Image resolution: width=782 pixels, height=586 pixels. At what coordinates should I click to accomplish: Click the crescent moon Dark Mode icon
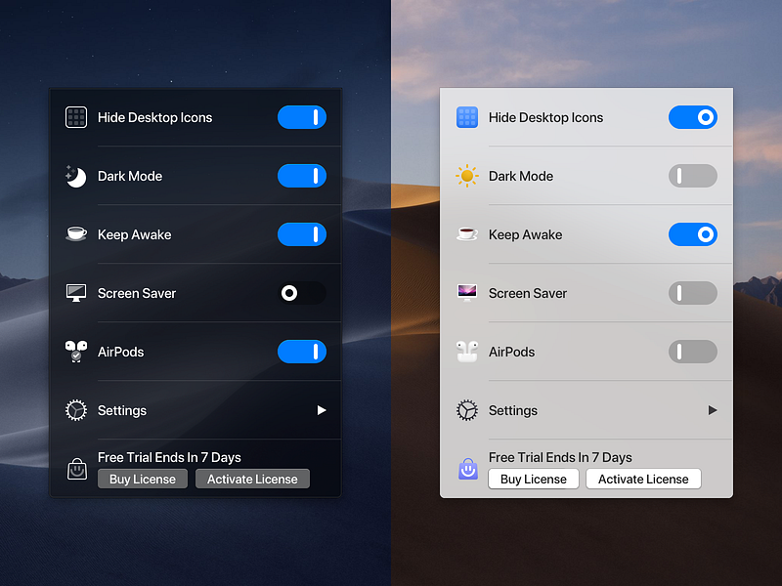76,176
